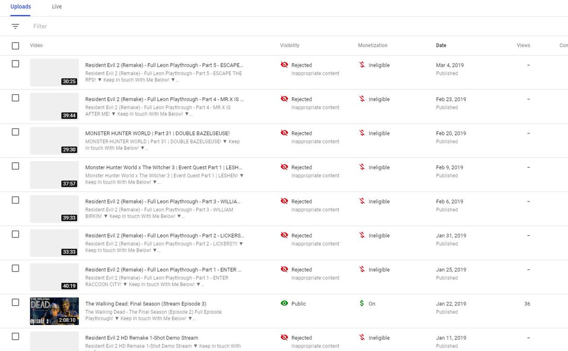This screenshot has width=568, height=351.
Task: Click ineligible monetization icon for RE2 Part 1
Action: (x=362, y=269)
